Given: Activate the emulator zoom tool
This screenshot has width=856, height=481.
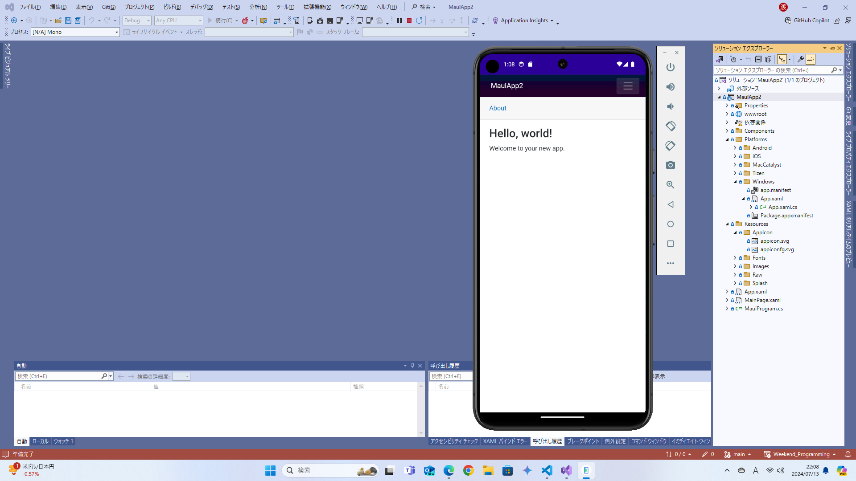Looking at the screenshot, I should 670,185.
